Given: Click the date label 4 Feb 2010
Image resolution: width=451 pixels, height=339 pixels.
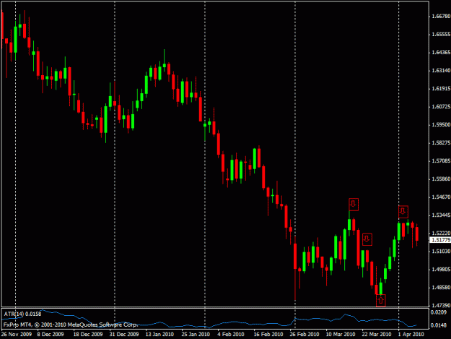Looking at the screenshot, I should pos(231,334).
